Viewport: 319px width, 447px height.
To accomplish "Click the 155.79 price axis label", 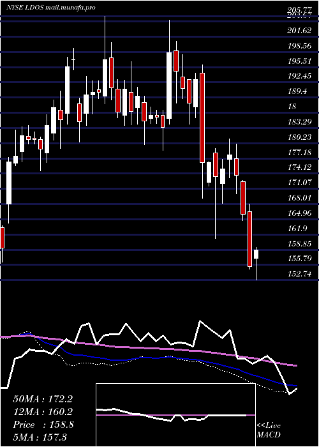I will coord(299,259).
